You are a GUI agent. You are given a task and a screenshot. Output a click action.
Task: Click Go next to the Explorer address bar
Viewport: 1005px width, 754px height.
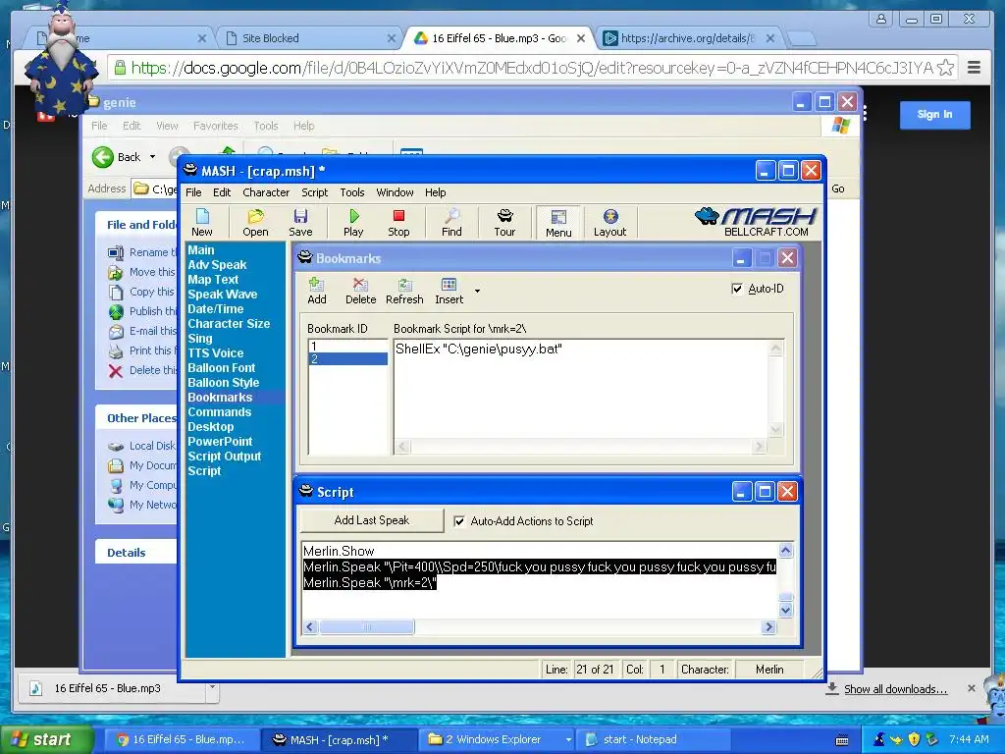[x=838, y=188]
